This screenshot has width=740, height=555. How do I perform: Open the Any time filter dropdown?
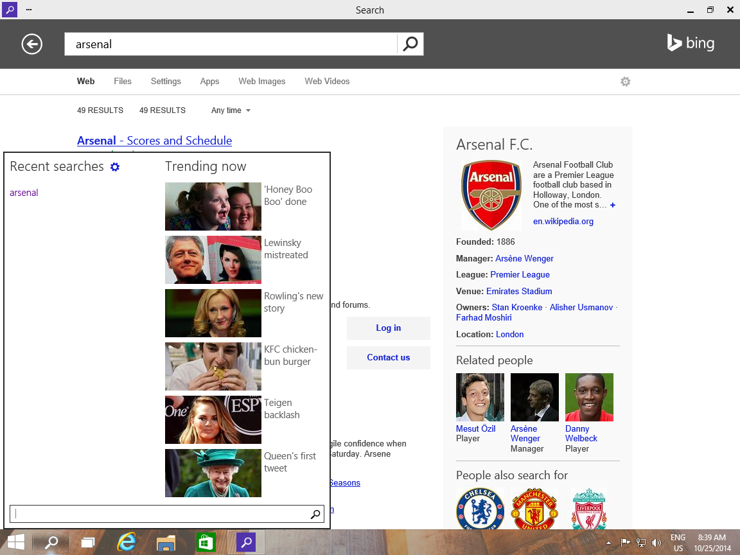[231, 110]
